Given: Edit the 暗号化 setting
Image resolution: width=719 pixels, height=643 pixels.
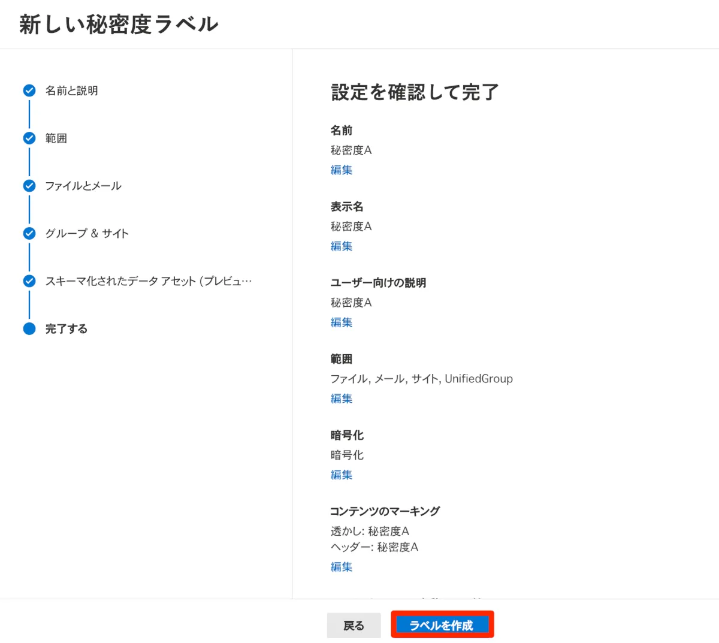Looking at the screenshot, I should click(x=342, y=475).
